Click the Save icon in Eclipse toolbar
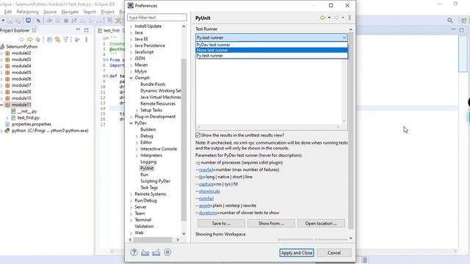Viewport: 470px width, 264px height. 10,21
